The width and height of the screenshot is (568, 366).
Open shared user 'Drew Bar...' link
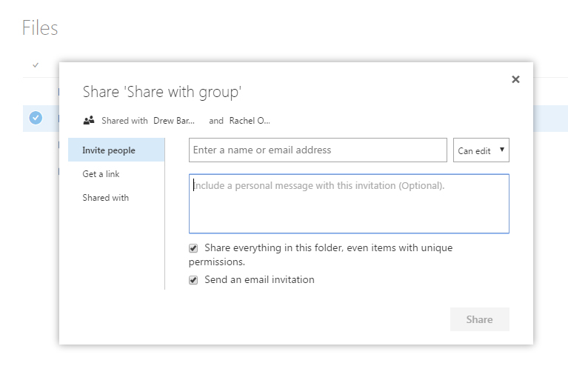(x=174, y=121)
